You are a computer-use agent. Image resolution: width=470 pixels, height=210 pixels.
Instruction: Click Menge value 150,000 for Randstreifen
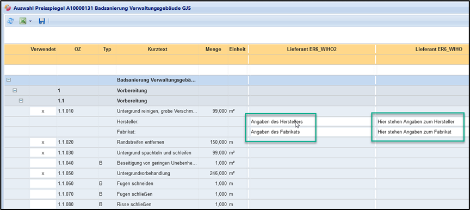click(x=219, y=143)
